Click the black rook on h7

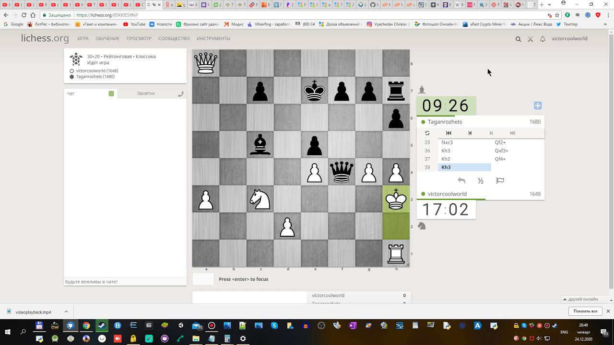click(396, 90)
